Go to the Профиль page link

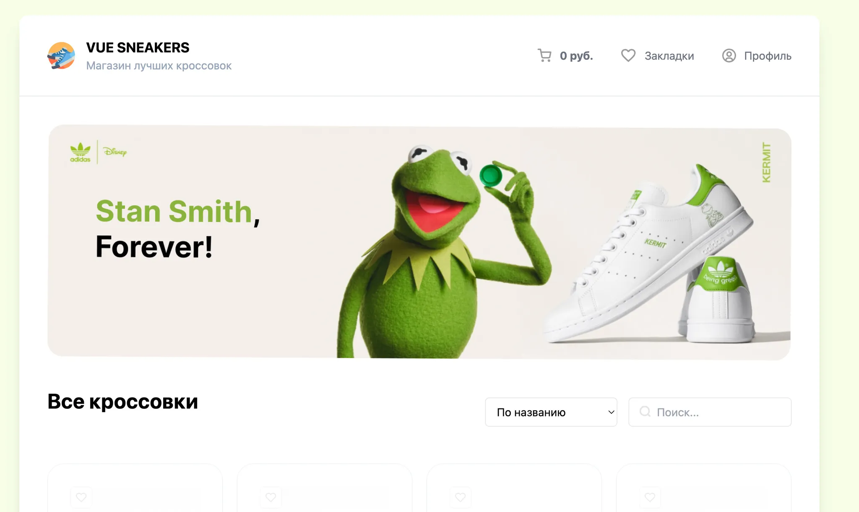coord(768,56)
